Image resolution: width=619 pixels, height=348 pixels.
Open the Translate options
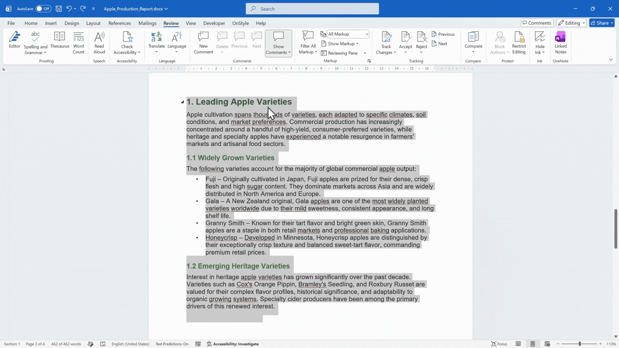156,43
